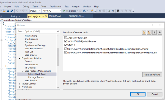The width and height of the screenshot is (165, 100).
Task: Select Web Projects in the options tree
Action: point(31,80)
